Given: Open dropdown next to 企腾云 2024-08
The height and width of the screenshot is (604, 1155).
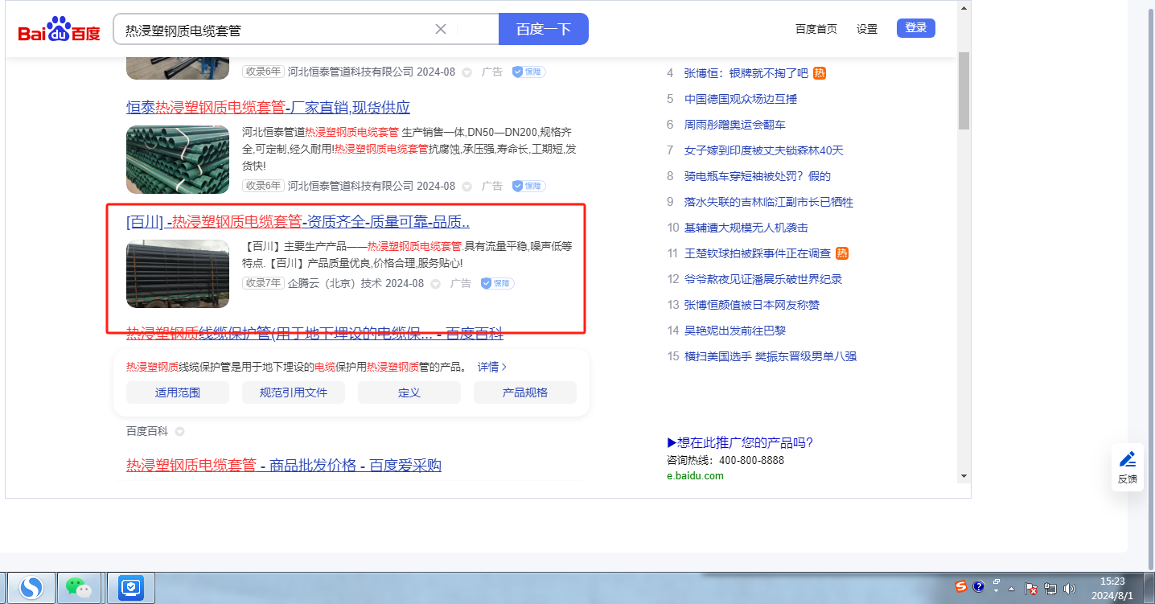Looking at the screenshot, I should (x=436, y=284).
